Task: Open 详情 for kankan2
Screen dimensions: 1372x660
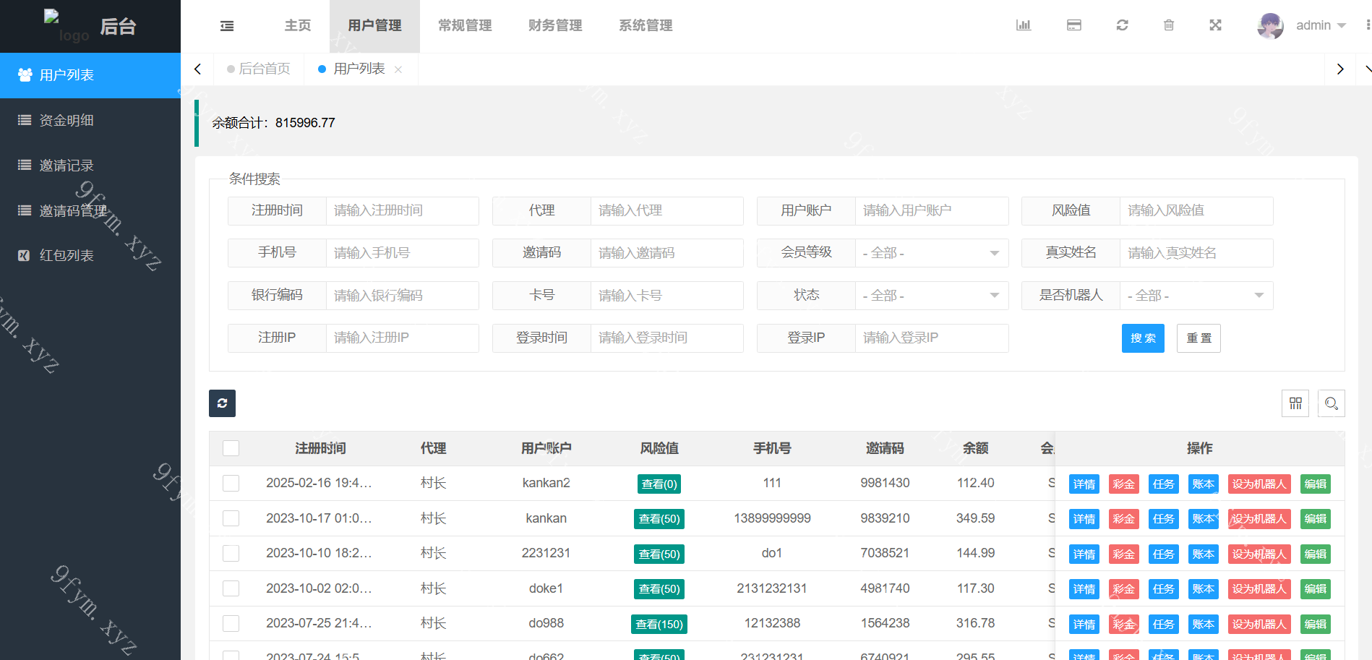Action: 1084,484
